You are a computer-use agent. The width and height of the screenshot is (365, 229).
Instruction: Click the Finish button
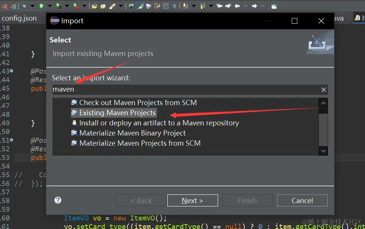pyautogui.click(x=247, y=200)
